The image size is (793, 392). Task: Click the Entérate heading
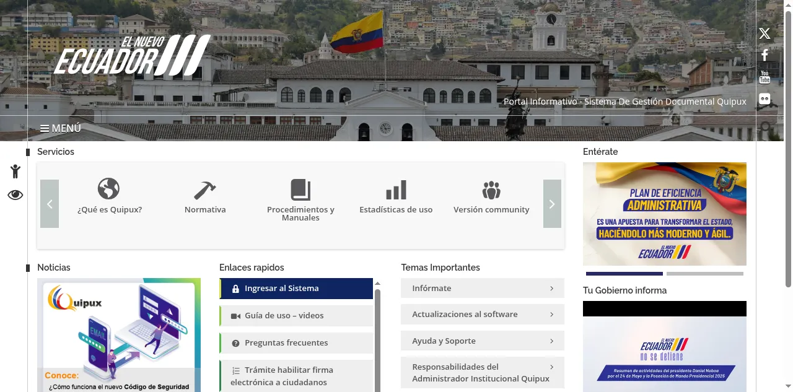[600, 152]
